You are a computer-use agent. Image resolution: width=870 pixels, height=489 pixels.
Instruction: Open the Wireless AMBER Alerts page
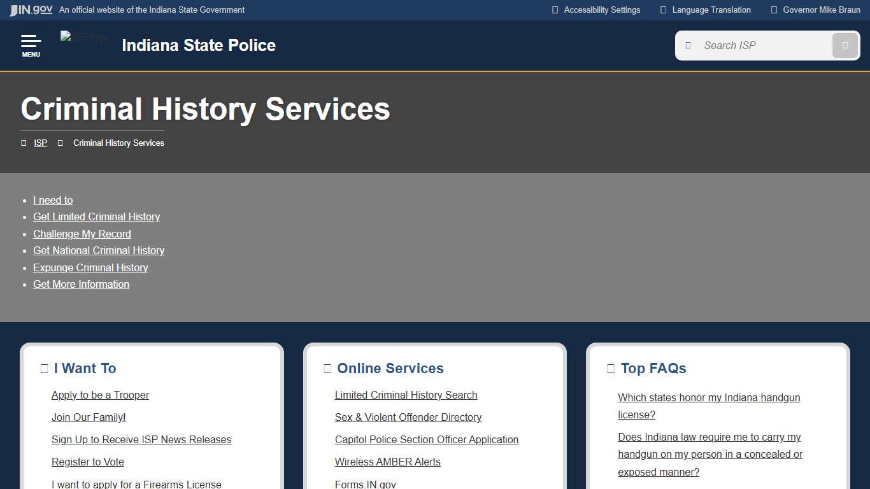(x=387, y=462)
